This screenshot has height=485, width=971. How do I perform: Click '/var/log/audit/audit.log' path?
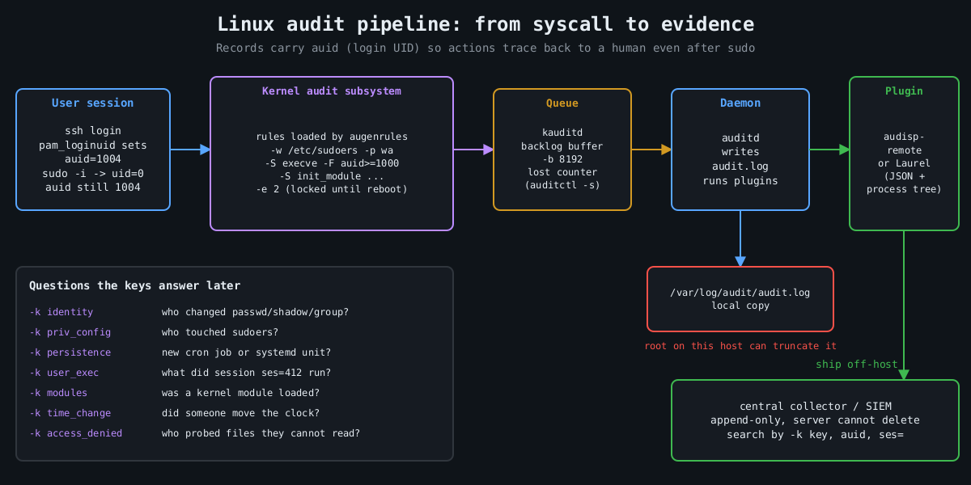tap(740, 293)
